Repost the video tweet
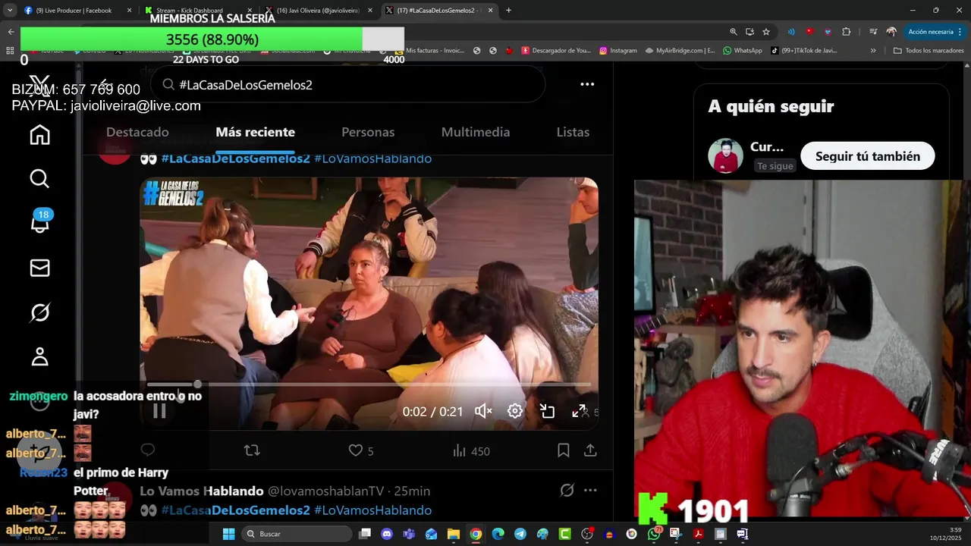The image size is (971, 546). (x=252, y=450)
